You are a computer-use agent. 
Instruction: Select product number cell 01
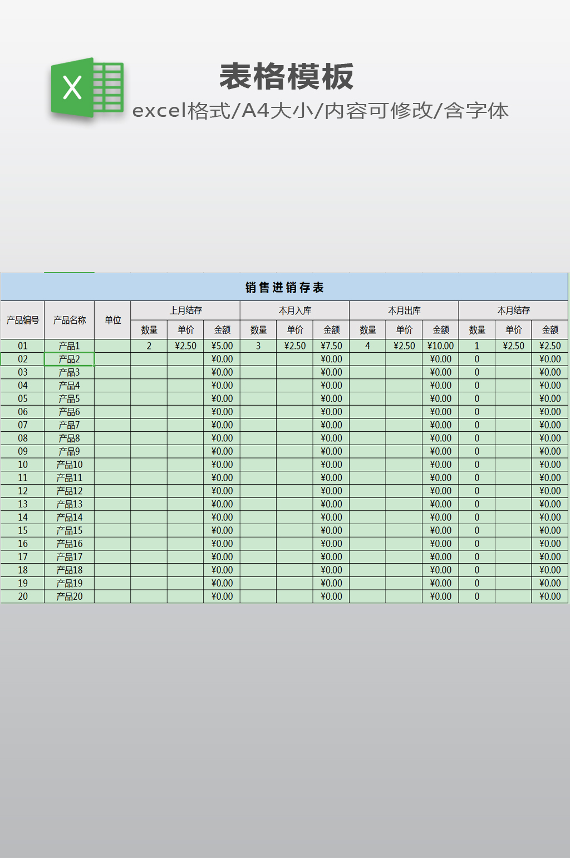tap(23, 346)
